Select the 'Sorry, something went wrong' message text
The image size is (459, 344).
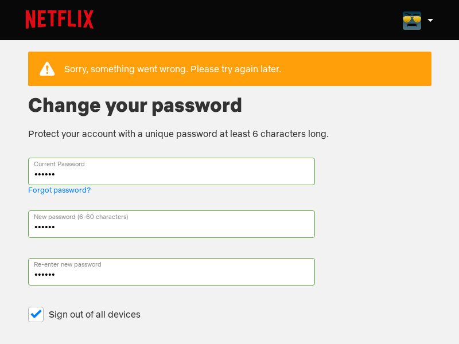[173, 69]
